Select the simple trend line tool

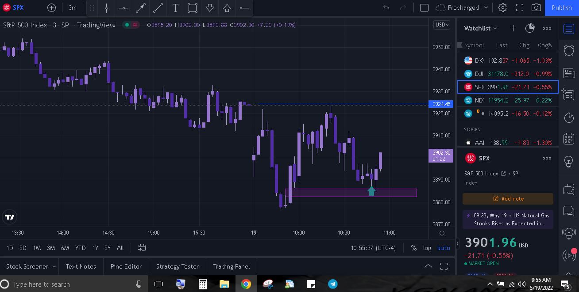coord(158,8)
